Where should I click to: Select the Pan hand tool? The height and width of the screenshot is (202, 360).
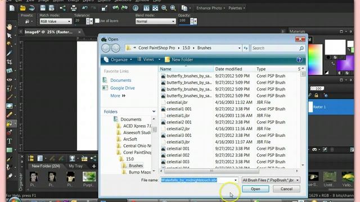point(9,27)
